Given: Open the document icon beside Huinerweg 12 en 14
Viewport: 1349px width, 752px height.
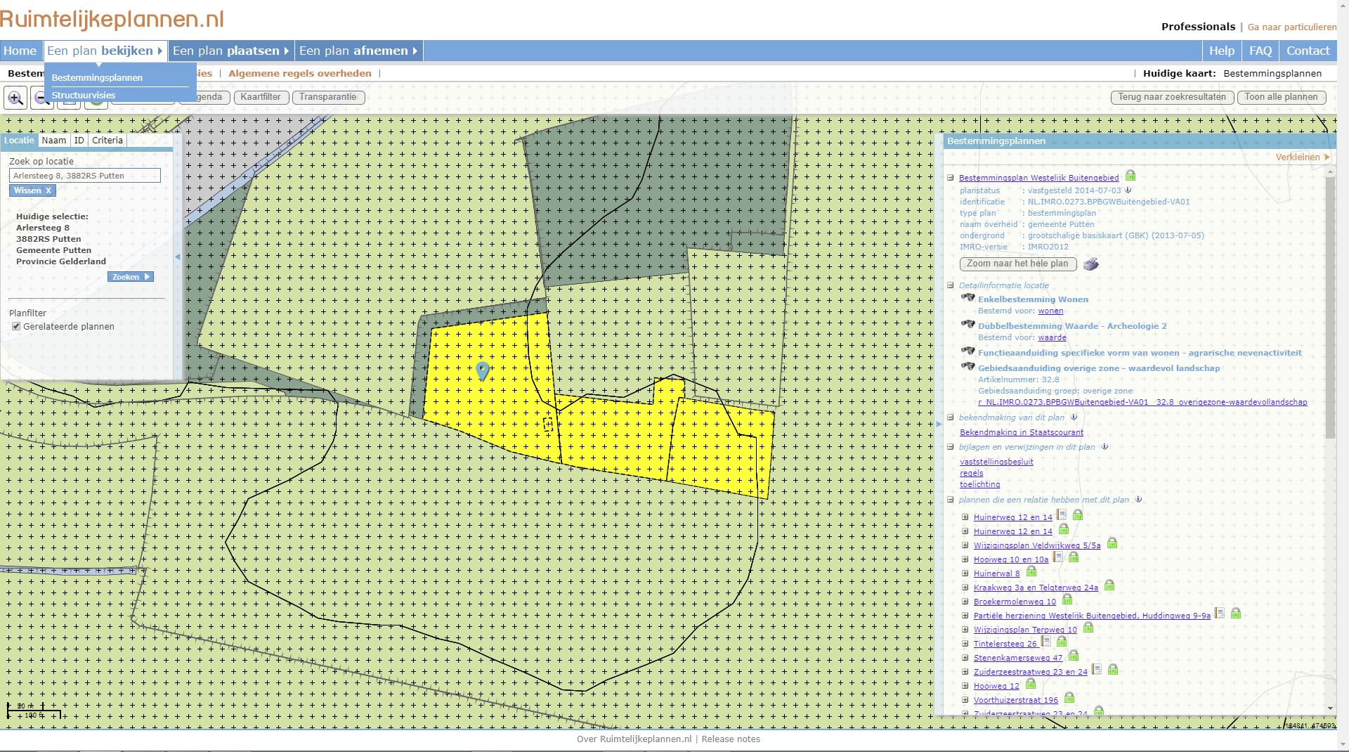Looking at the screenshot, I should click(1061, 516).
